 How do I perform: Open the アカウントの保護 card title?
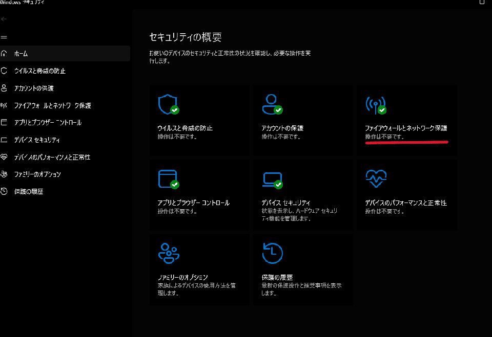coord(282,128)
